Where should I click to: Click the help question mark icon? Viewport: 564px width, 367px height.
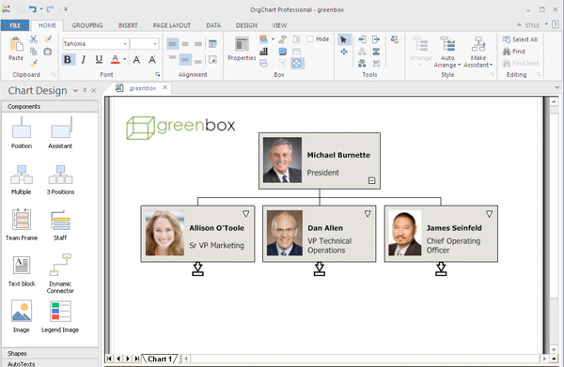(x=556, y=24)
